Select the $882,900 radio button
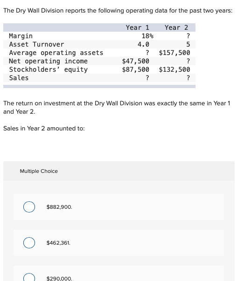 click(29, 207)
